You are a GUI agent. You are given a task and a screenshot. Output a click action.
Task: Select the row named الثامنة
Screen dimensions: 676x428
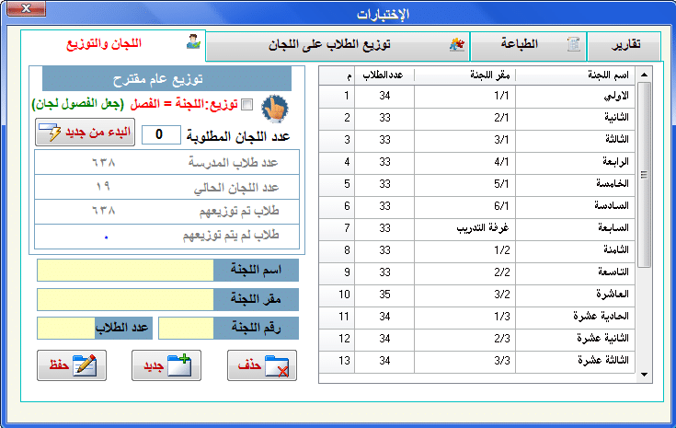476,250
